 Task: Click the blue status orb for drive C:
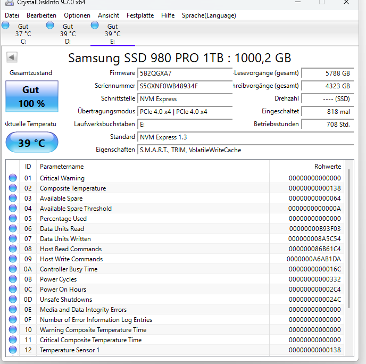pyautogui.click(x=5, y=25)
